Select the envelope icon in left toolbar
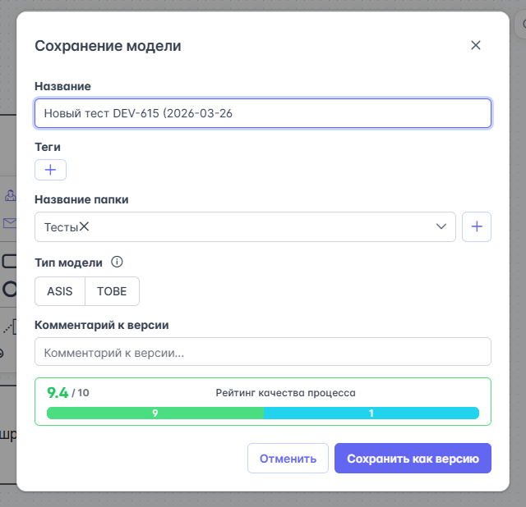 point(10,223)
